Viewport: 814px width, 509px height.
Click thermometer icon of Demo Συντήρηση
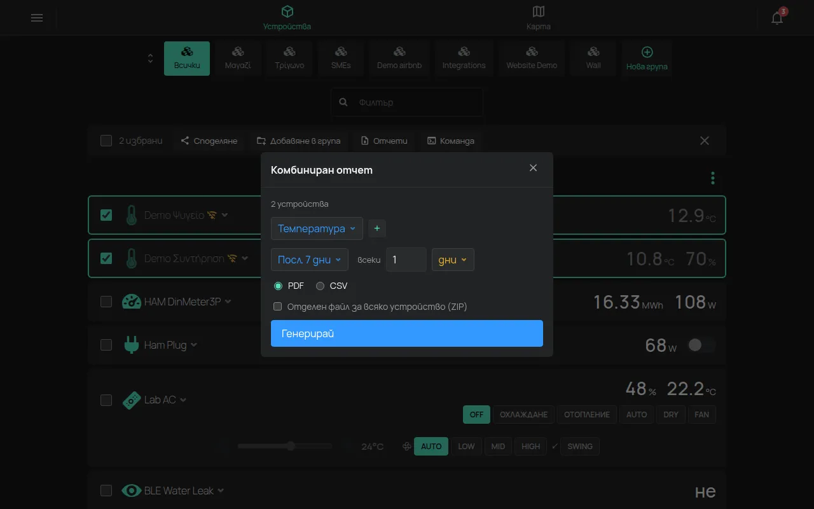pos(131,258)
